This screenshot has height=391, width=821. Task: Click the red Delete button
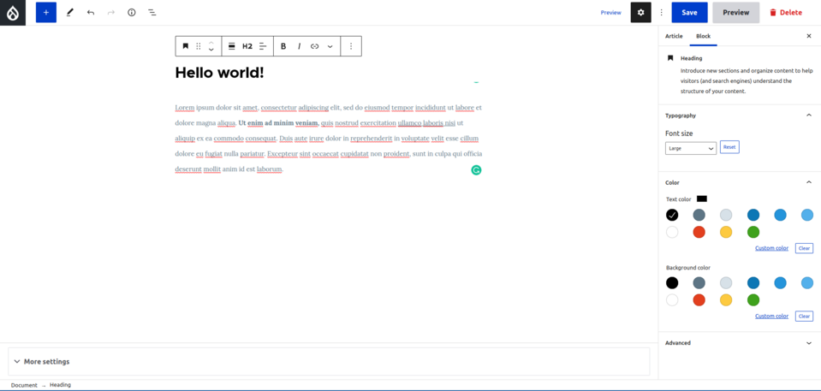(786, 13)
